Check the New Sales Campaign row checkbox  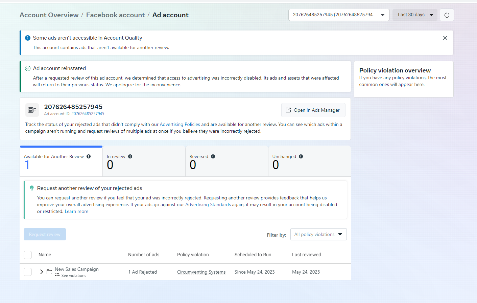tap(28, 272)
